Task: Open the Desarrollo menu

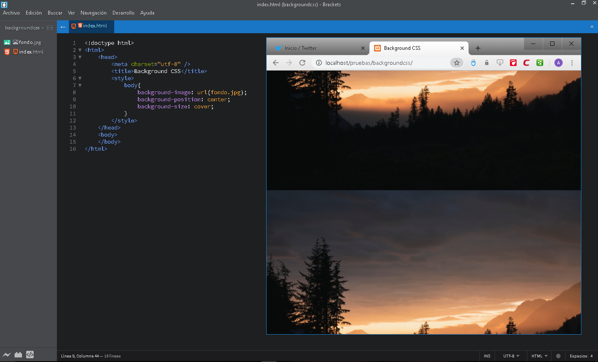Action: pos(123,13)
